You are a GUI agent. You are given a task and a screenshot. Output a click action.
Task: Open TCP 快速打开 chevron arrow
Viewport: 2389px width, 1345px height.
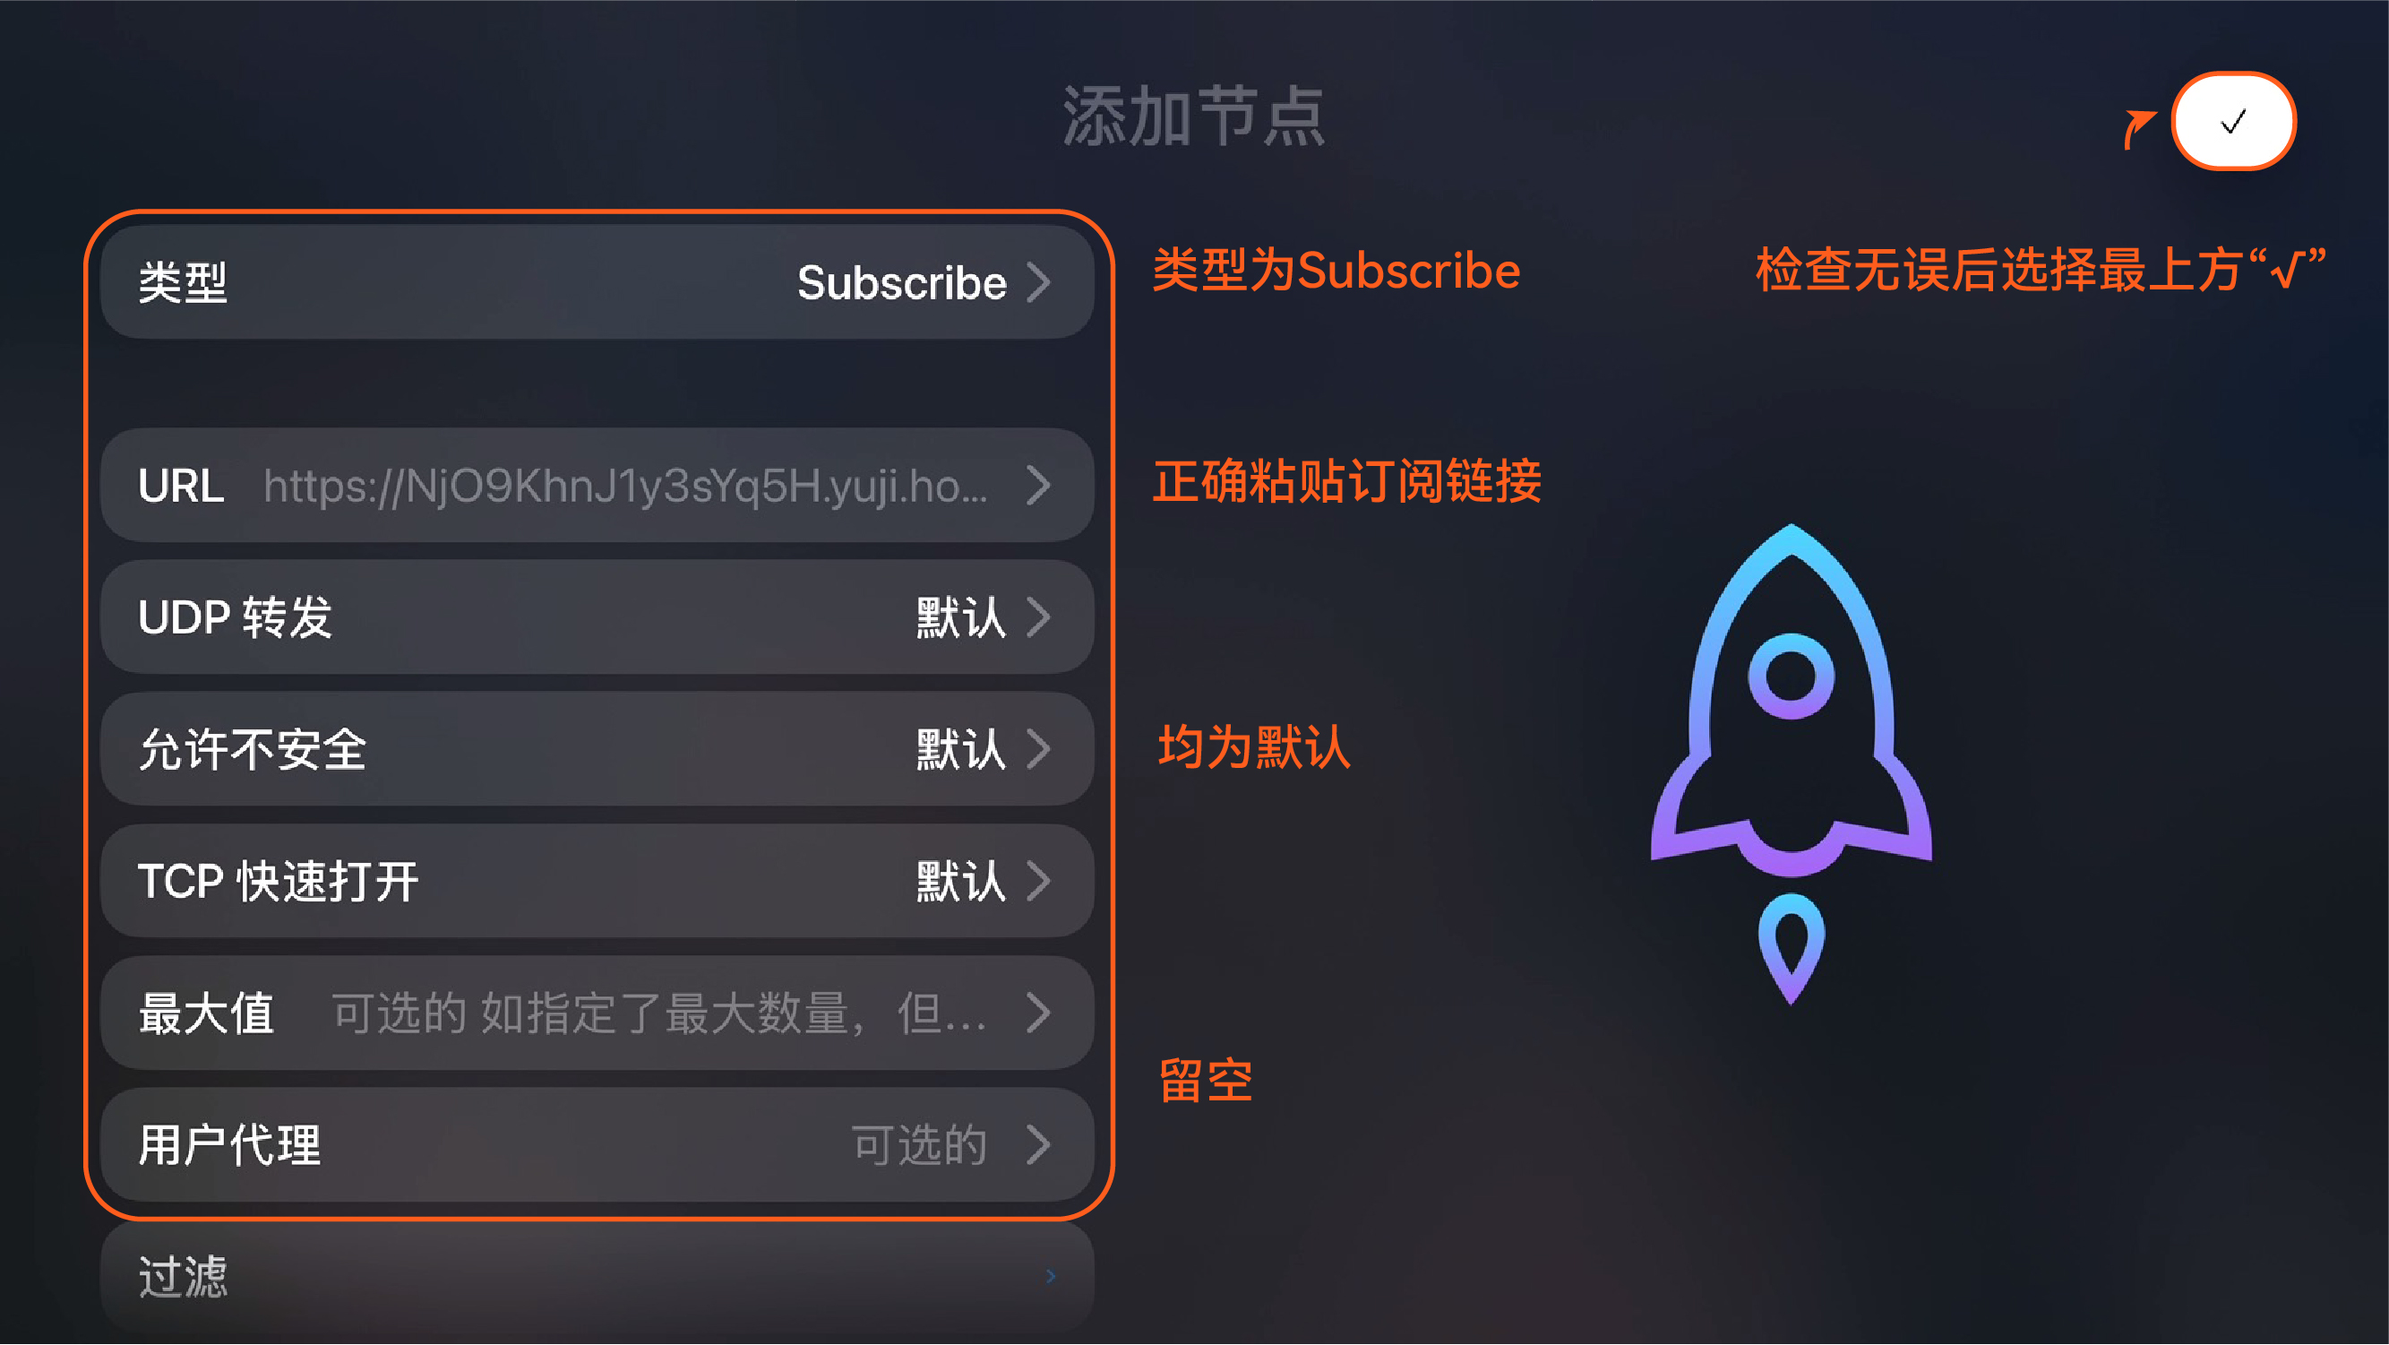tap(1039, 880)
